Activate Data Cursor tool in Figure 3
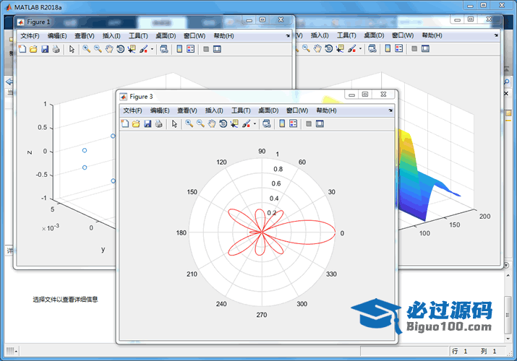Viewport: 517px width, 361px height. point(234,124)
